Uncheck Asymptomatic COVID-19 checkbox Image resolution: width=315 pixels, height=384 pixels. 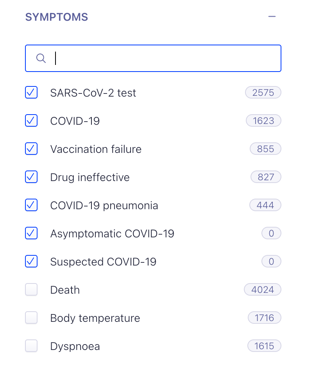31,233
